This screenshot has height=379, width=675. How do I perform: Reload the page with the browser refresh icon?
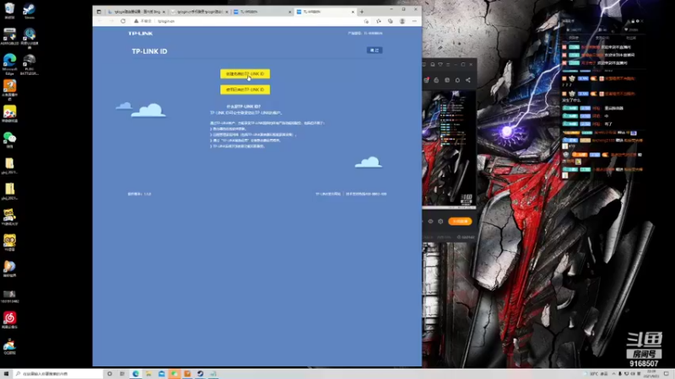click(x=123, y=21)
